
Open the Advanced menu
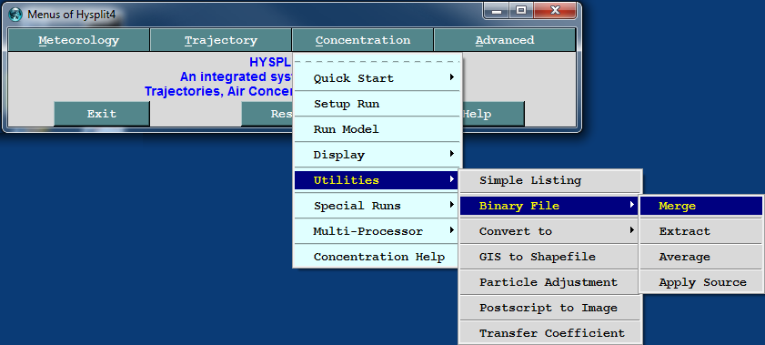[x=505, y=40]
